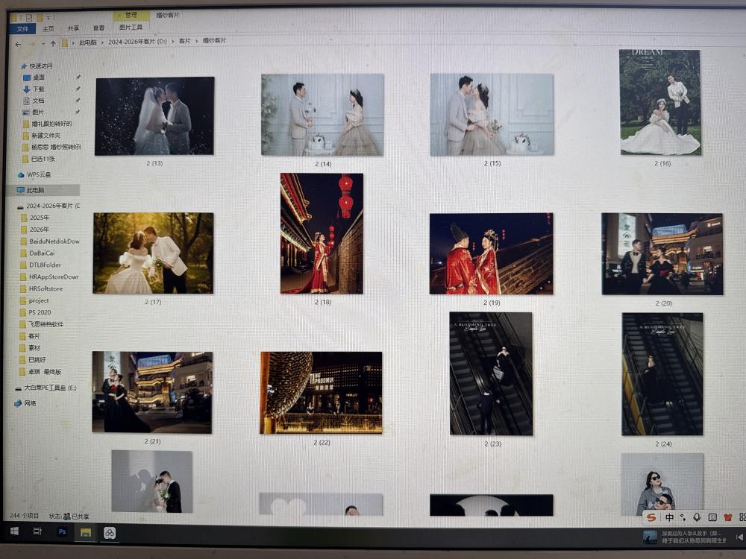Expand the 2024-2026年客片 (D:) path chevron
The image size is (746, 559).
(172, 42)
